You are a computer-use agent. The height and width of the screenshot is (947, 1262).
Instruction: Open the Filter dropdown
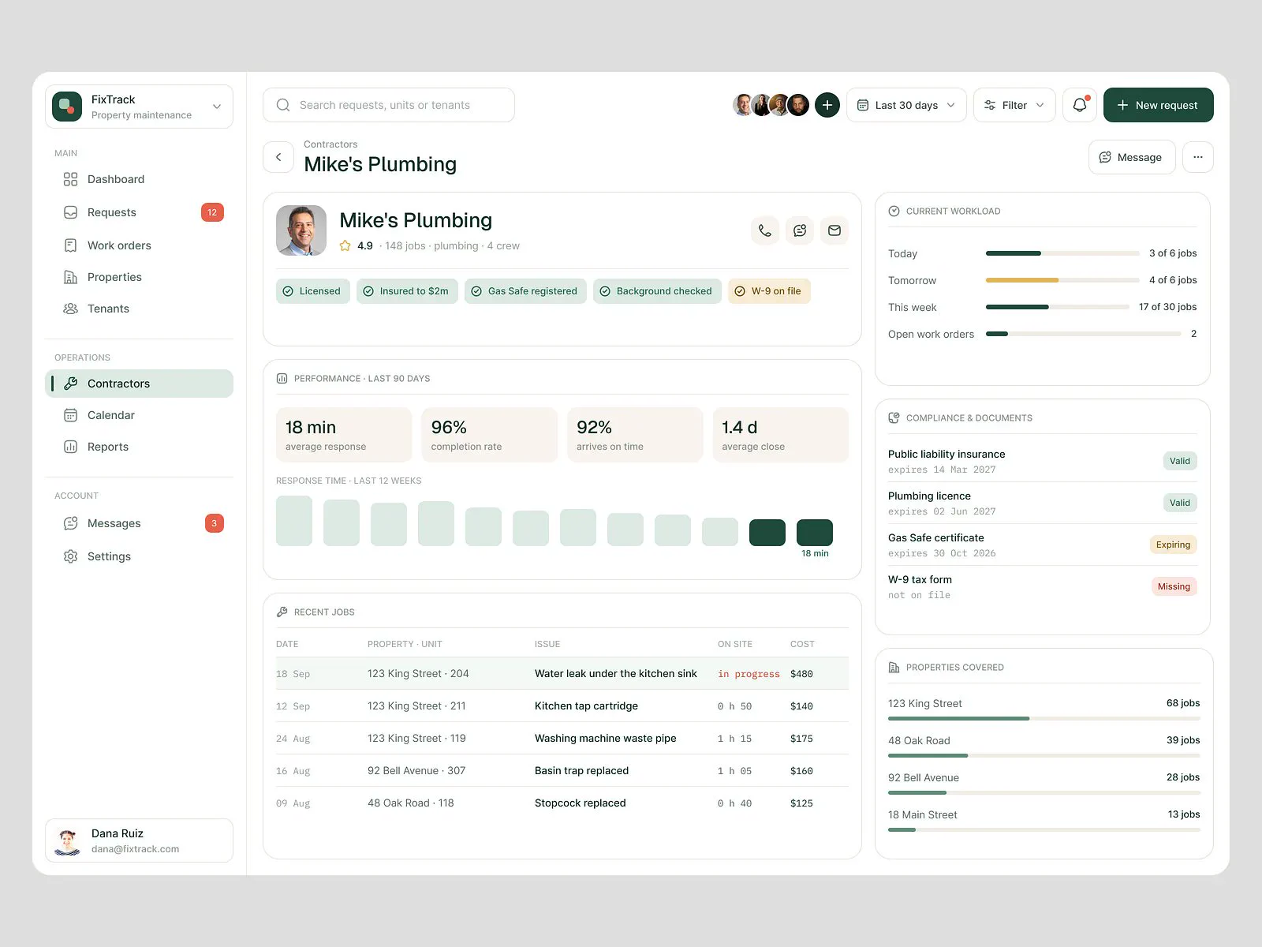click(x=1014, y=105)
